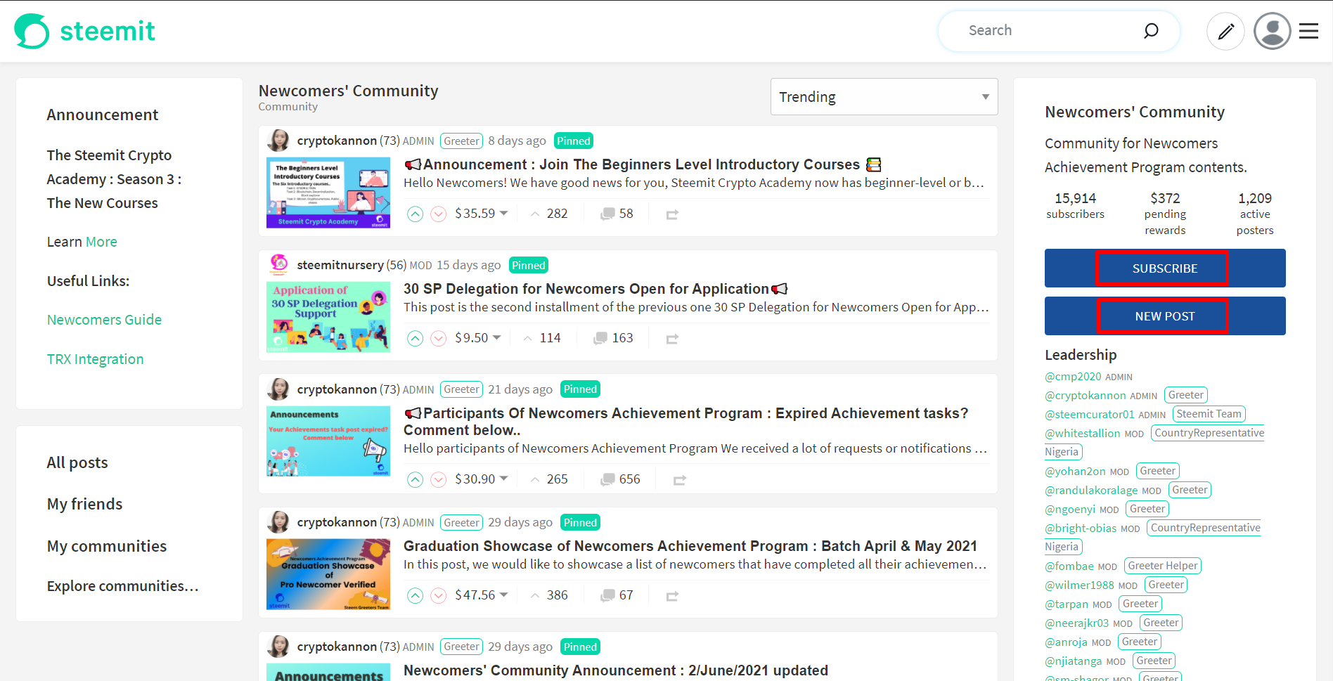Downvote the Expired Achievement tasks post
The width and height of the screenshot is (1333, 681).
pyautogui.click(x=439, y=479)
